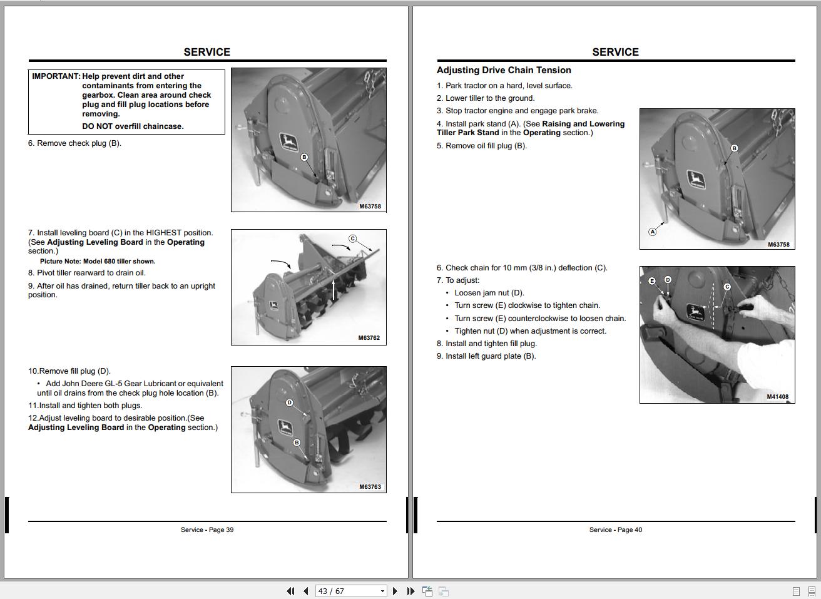
Task: Click the M41408 chain adjustment photo
Action: 717,334
